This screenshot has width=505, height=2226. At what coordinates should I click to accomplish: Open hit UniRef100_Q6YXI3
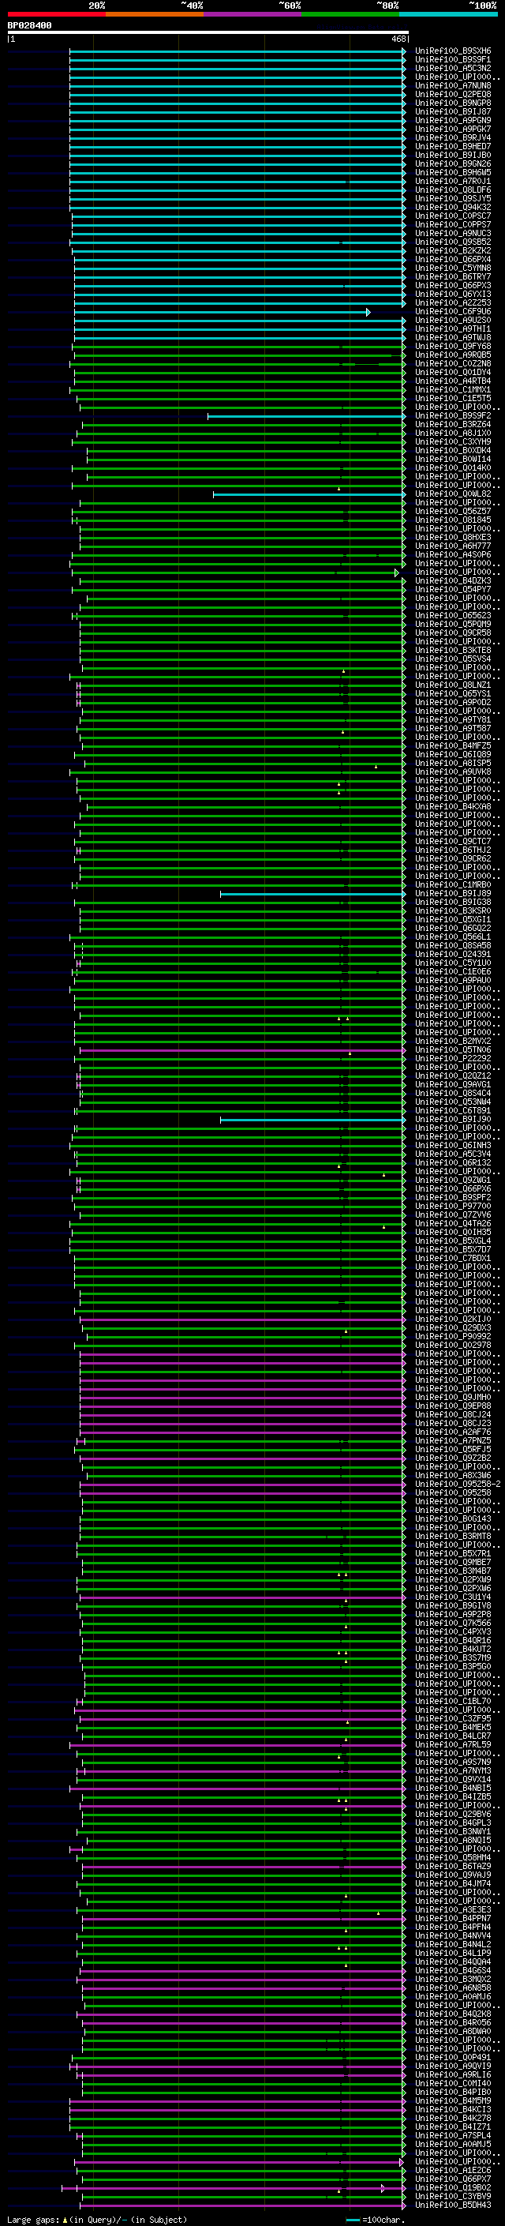pyautogui.click(x=453, y=294)
